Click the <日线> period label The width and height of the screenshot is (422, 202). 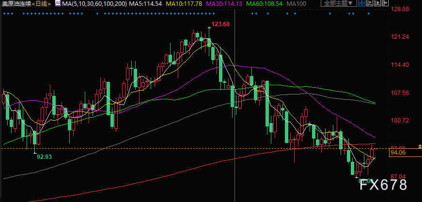click(41, 3)
